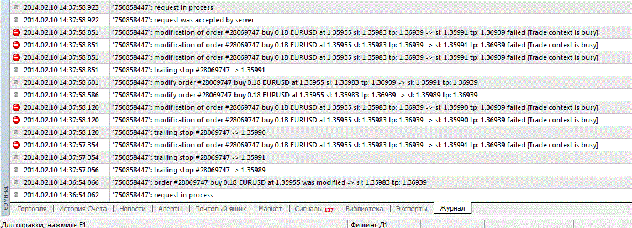Select timestamp 2014.02.10 14:37:58.923

tap(61, 7)
